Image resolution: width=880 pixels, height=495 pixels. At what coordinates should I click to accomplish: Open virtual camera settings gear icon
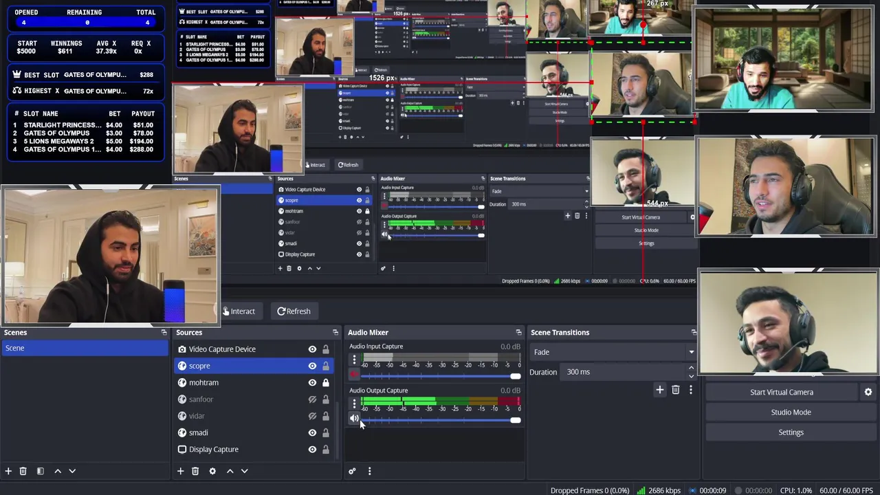click(868, 392)
